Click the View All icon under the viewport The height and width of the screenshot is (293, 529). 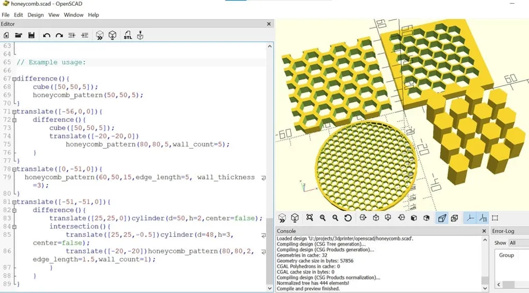309,218
